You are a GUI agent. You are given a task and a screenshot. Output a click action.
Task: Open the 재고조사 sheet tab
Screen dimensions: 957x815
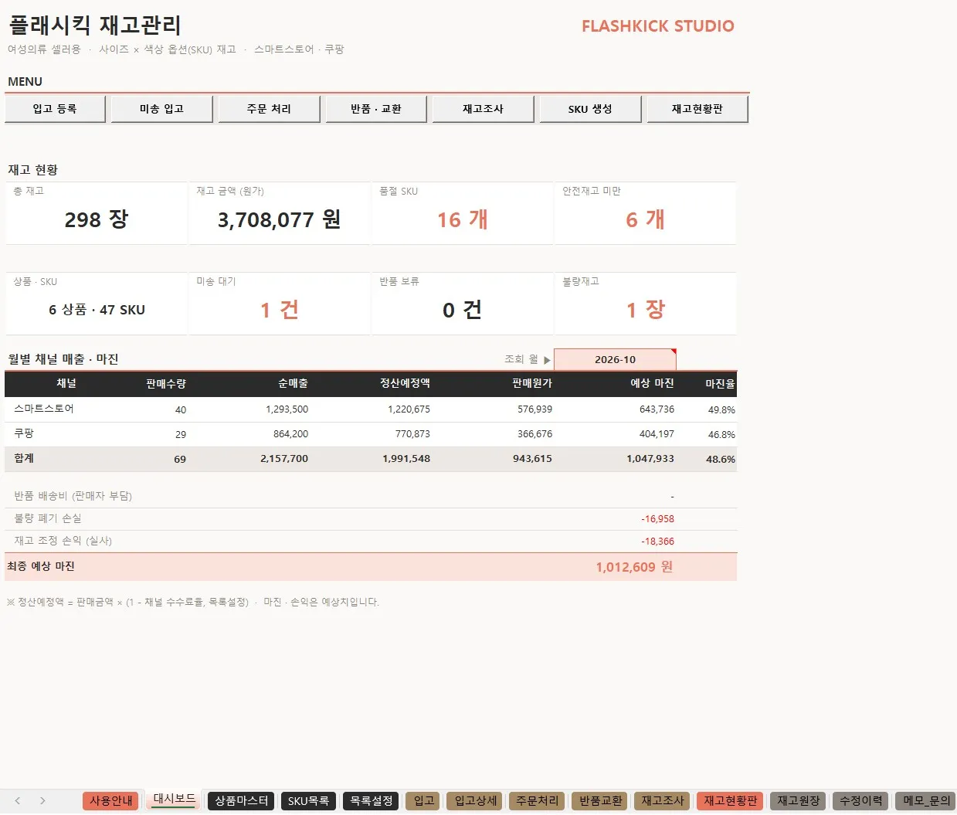[662, 801]
